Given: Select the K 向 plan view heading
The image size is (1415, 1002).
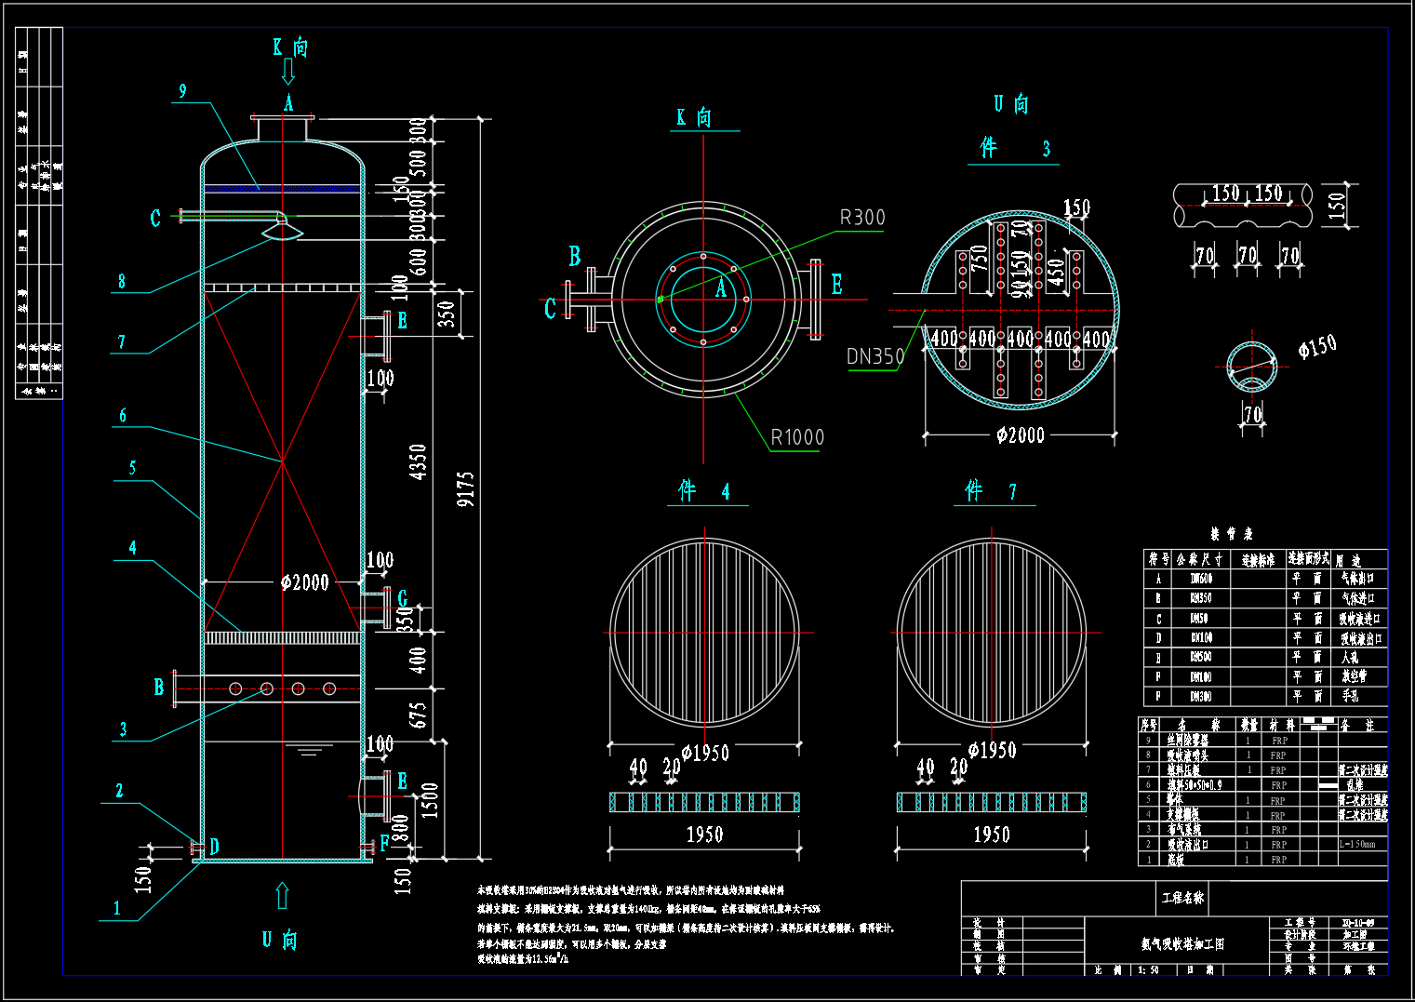Looking at the screenshot, I should (x=694, y=117).
